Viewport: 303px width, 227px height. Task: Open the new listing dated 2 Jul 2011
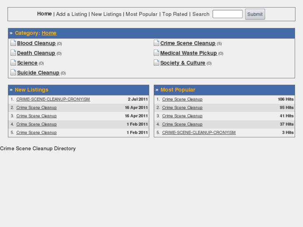[x=53, y=99]
